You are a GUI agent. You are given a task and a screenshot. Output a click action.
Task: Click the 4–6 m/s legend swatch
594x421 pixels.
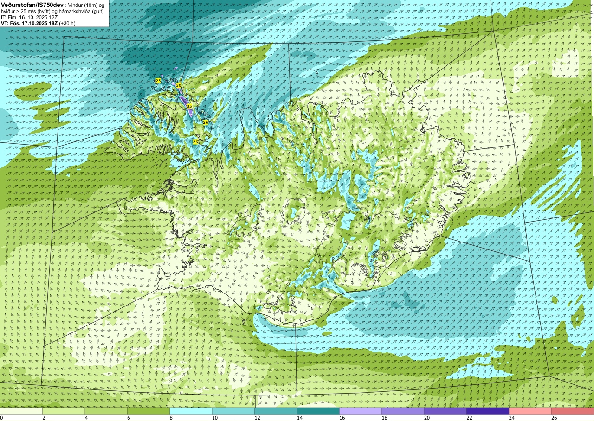[106, 411]
